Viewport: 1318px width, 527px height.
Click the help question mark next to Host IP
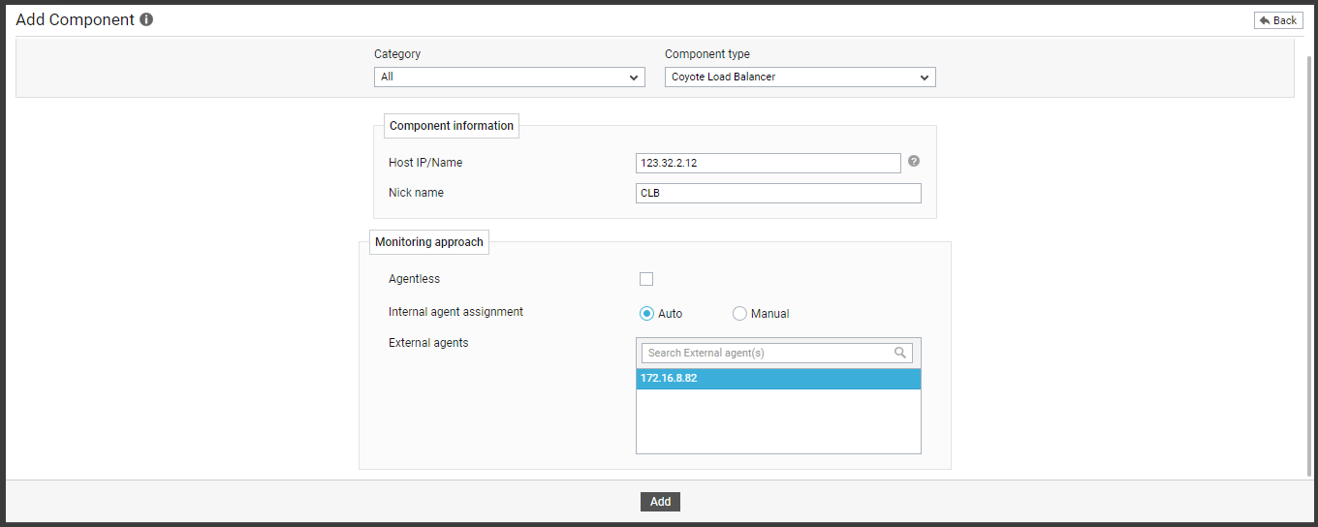pyautogui.click(x=913, y=161)
